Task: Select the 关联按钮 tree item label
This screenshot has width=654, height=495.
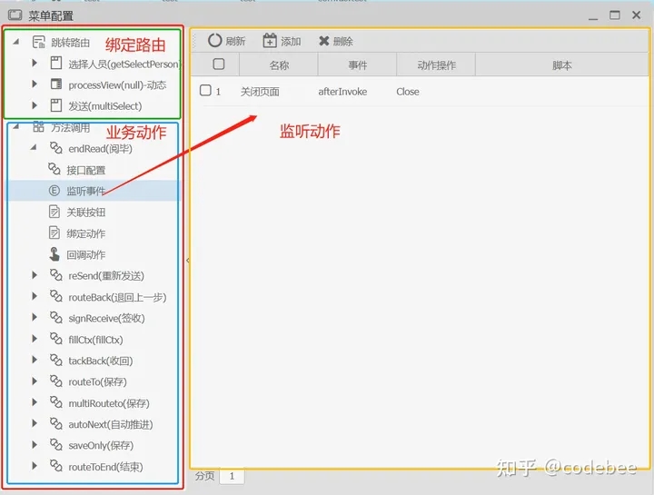Action: pyautogui.click(x=86, y=213)
